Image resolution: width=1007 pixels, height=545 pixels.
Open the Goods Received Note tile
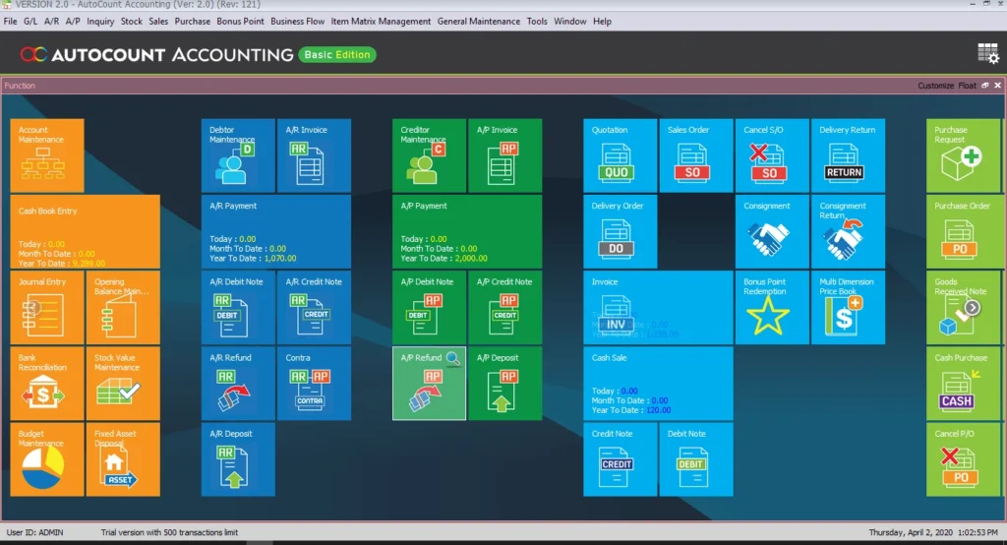pos(964,307)
